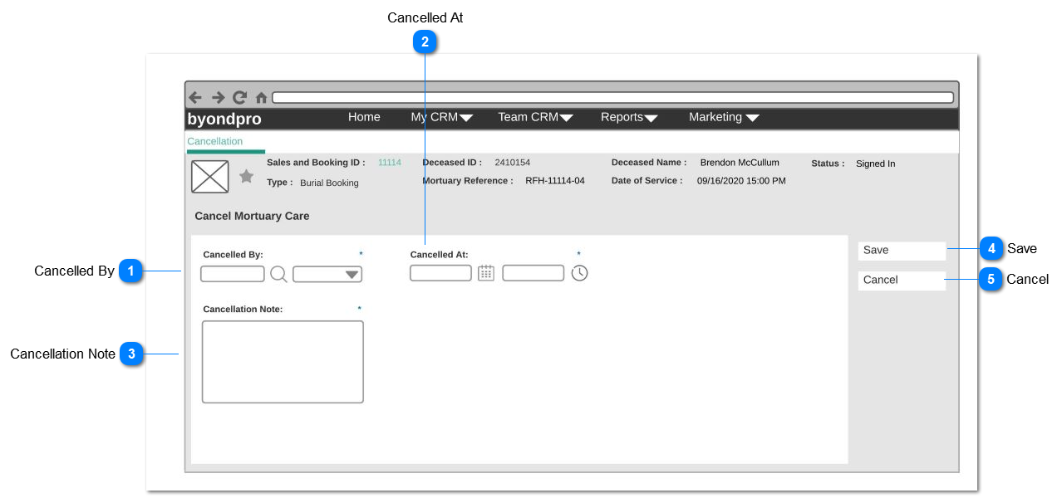Select the Cancellation tab

(215, 141)
